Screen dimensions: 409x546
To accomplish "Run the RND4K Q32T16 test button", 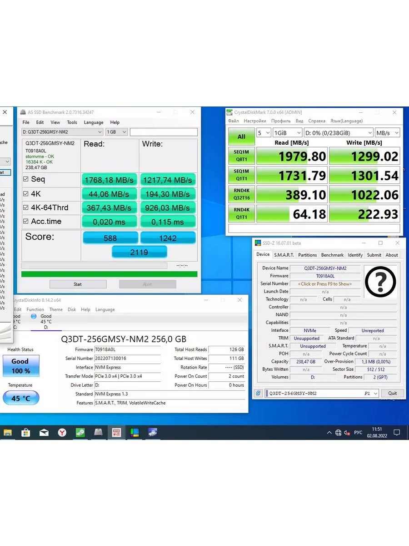I will (241, 195).
